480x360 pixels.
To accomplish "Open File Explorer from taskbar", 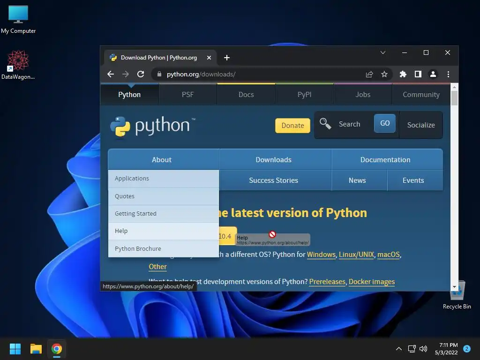I will point(36,349).
